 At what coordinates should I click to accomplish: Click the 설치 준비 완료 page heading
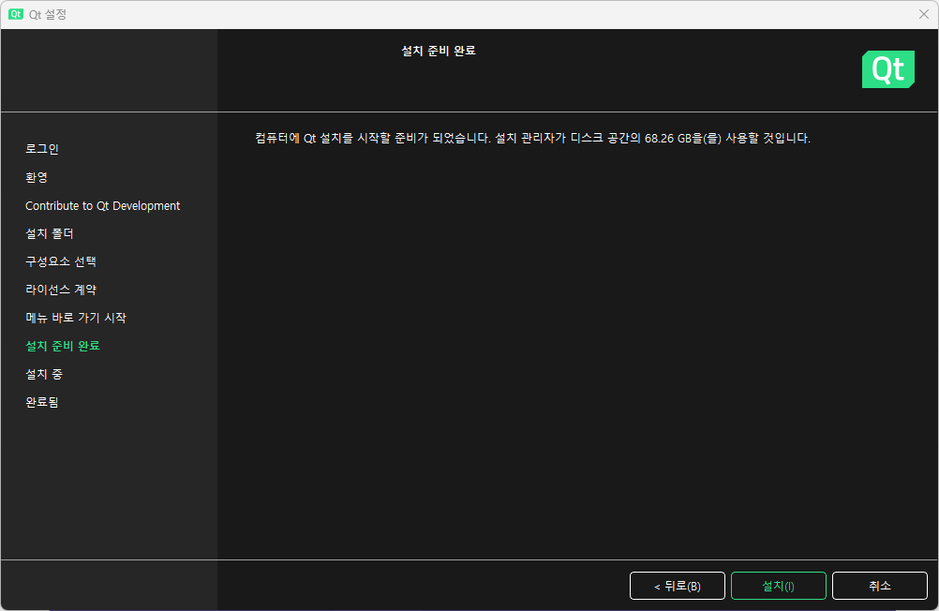coord(439,51)
